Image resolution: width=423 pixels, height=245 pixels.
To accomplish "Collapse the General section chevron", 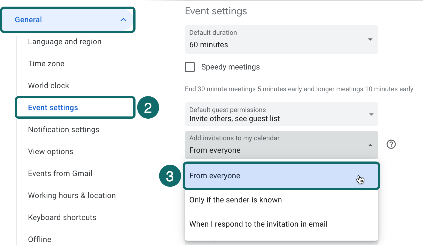I will tap(123, 20).
